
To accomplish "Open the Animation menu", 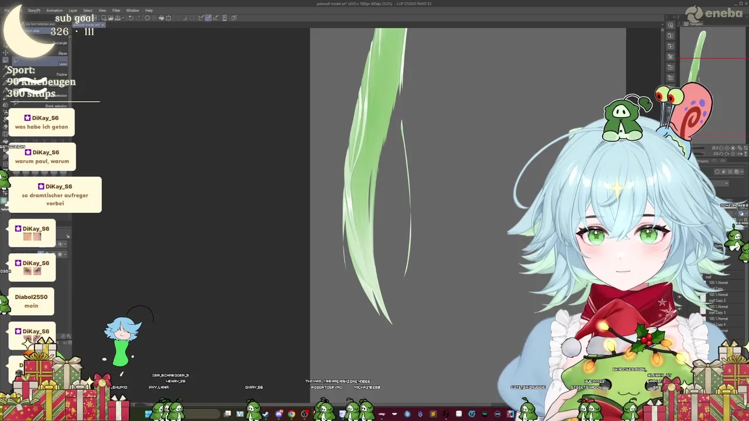I will tap(54, 10).
